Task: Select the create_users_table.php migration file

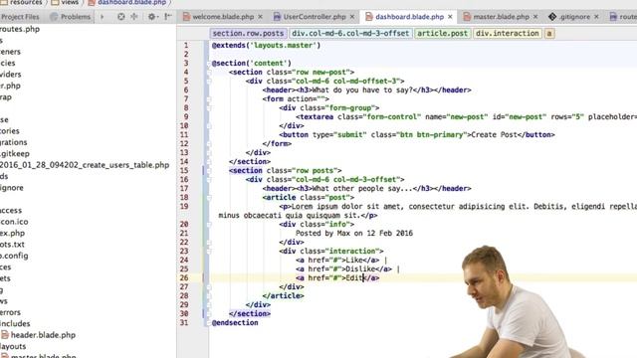Action: 84,165
